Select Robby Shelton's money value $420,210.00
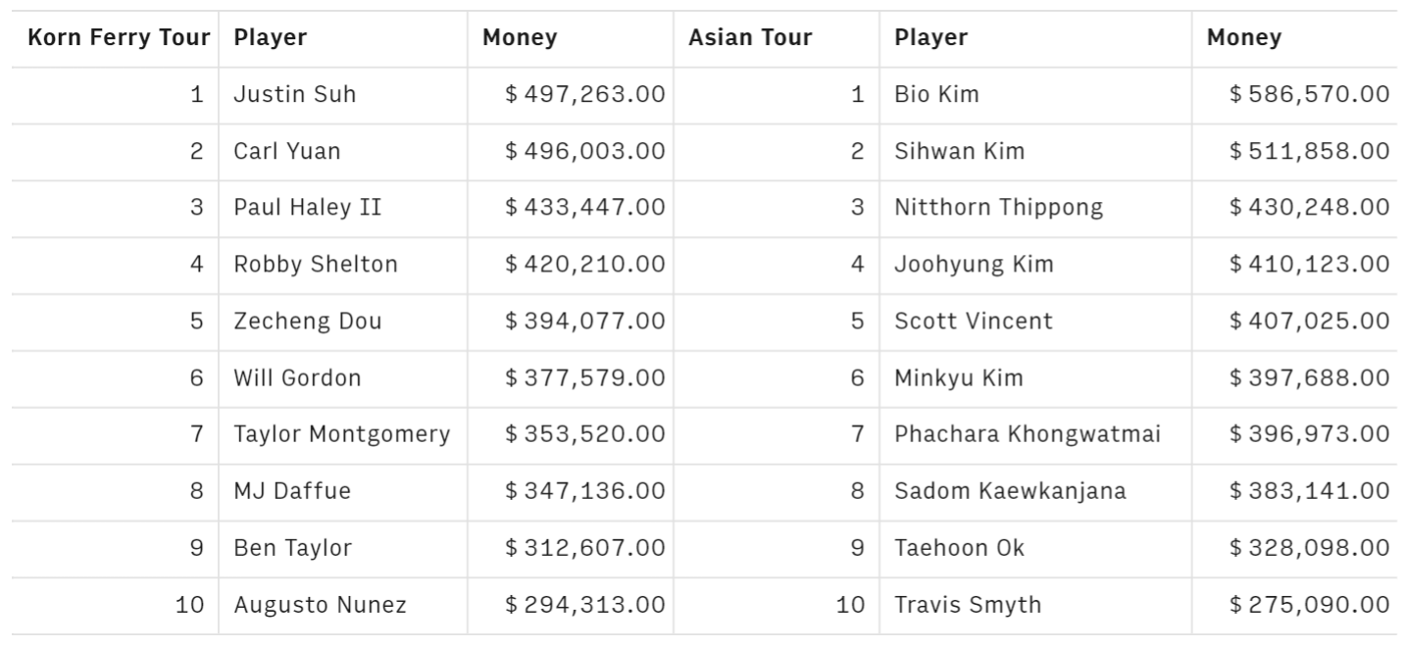The image size is (1405, 647). click(x=584, y=265)
